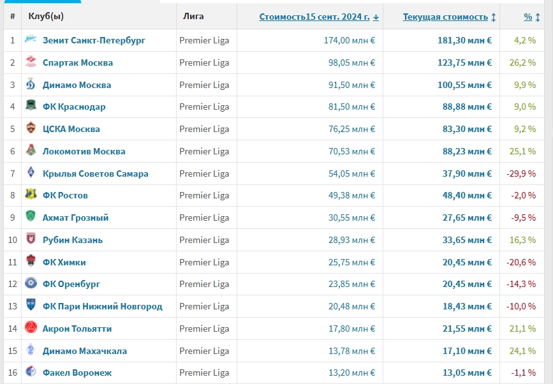This screenshot has width=553, height=384.
Task: Click Zenit's 174,00 млн € September value
Action: pos(350,41)
